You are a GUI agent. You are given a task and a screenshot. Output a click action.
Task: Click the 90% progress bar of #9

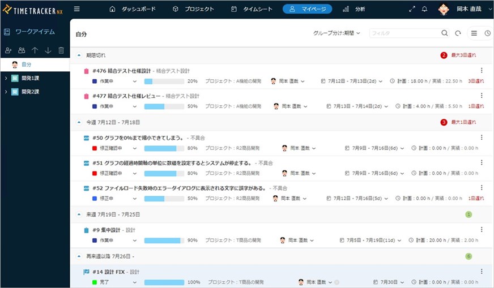click(x=164, y=240)
